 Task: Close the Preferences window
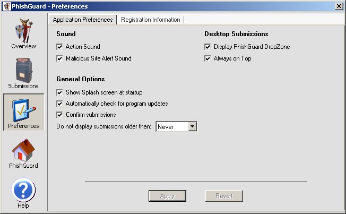pos(339,6)
